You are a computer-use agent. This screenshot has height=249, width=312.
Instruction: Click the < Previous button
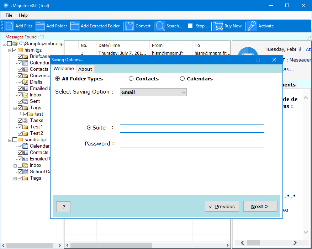[x=222, y=206]
